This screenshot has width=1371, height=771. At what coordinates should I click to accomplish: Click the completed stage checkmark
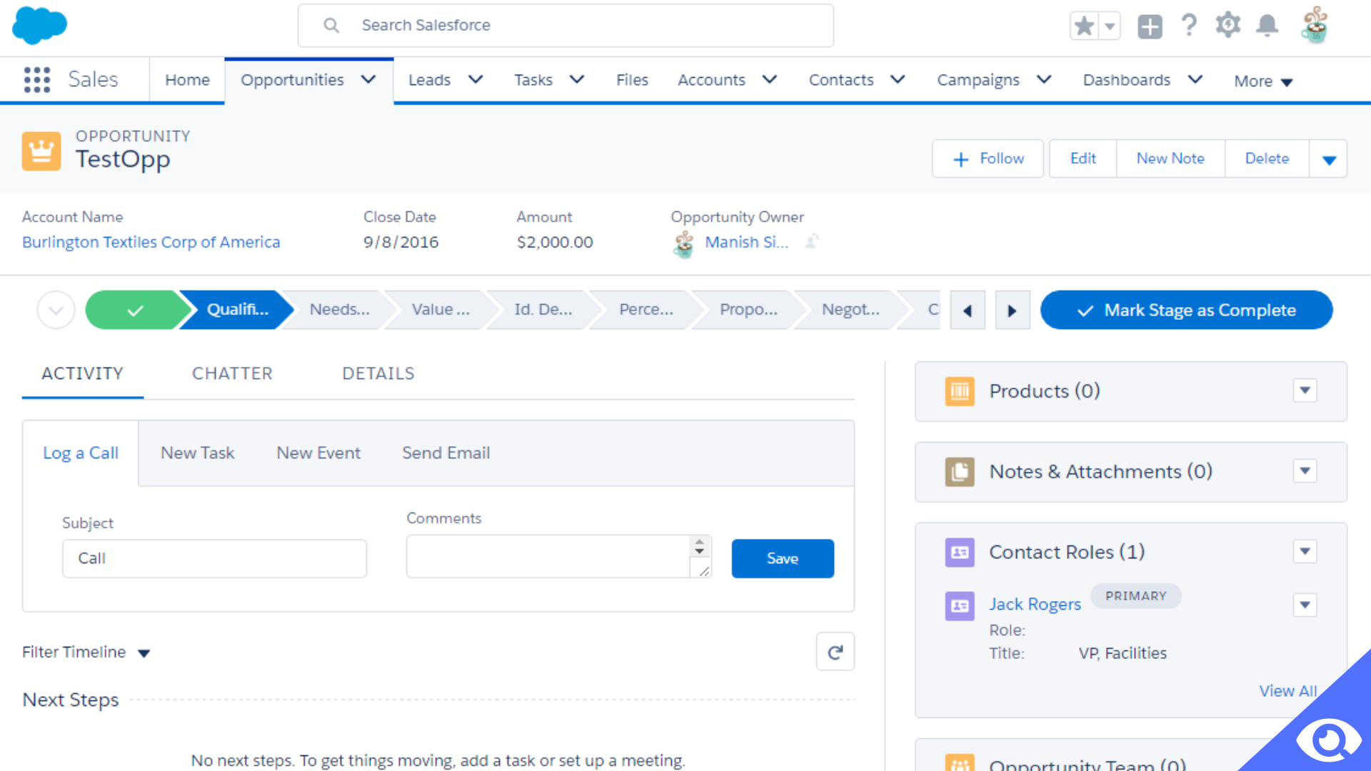click(135, 310)
